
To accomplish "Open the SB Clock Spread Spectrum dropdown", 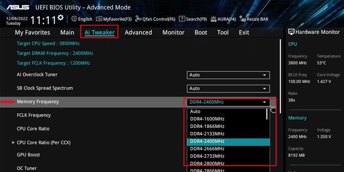I will [228, 89].
